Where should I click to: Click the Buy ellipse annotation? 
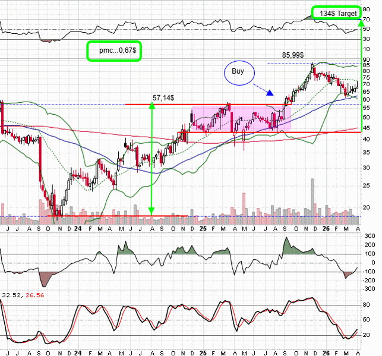[x=238, y=71]
